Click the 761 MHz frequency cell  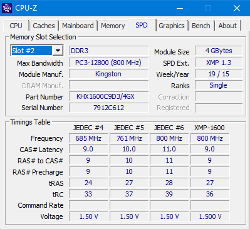point(129,138)
